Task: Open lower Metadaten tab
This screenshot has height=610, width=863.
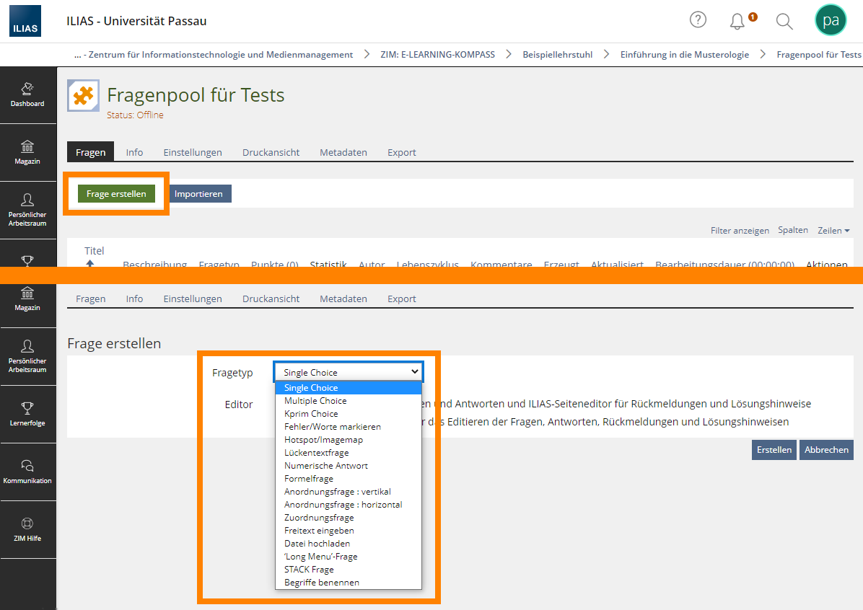Action: coord(343,299)
